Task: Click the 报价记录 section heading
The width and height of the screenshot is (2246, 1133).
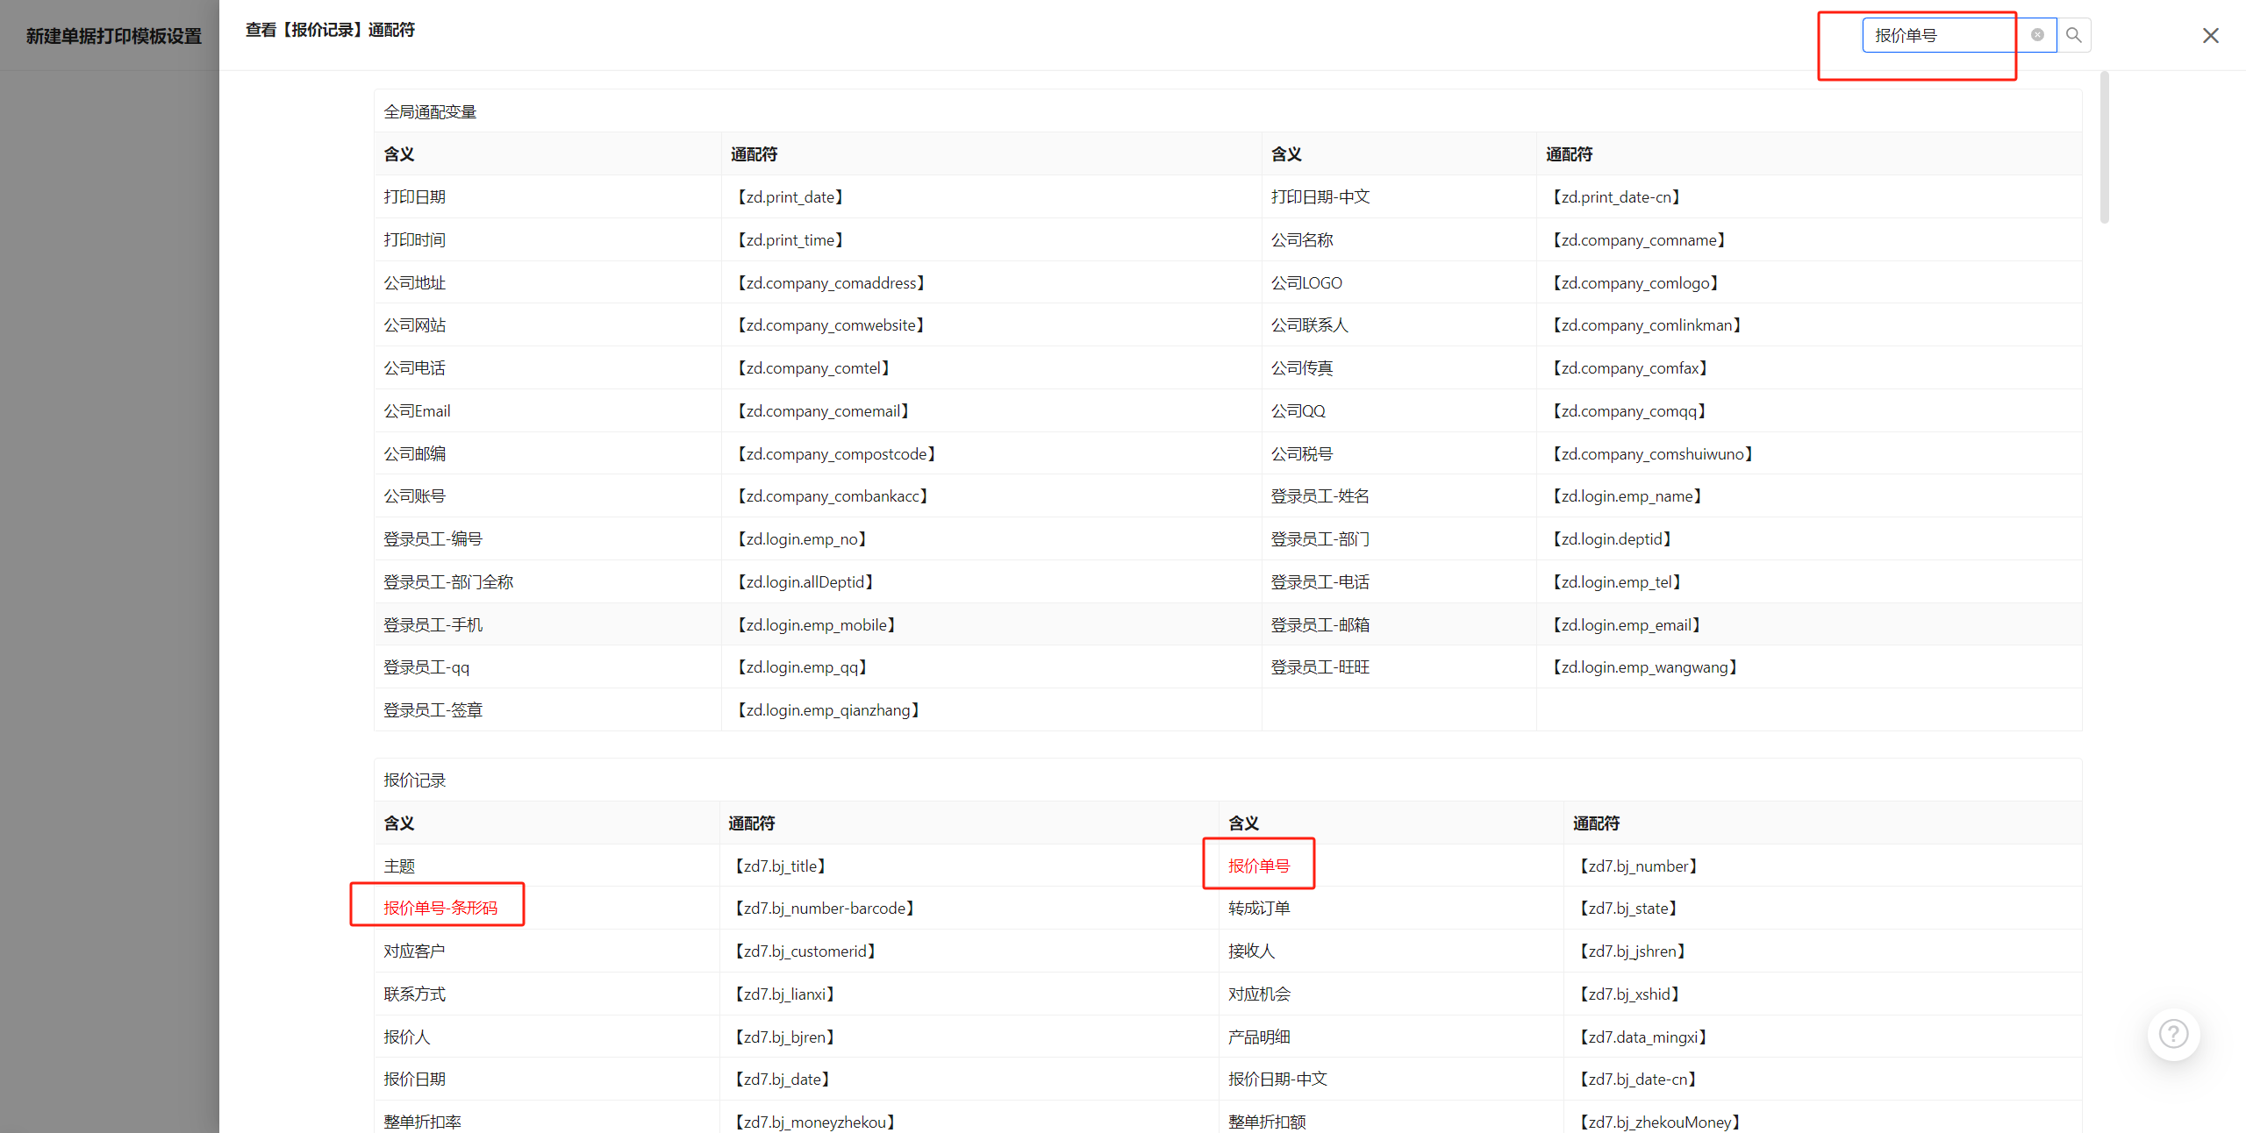Action: (x=414, y=780)
